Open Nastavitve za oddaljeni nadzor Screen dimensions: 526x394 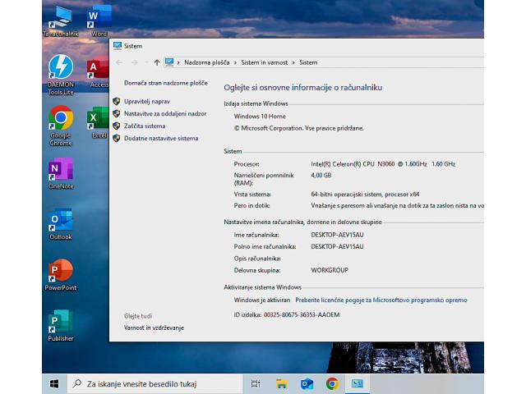coord(165,113)
